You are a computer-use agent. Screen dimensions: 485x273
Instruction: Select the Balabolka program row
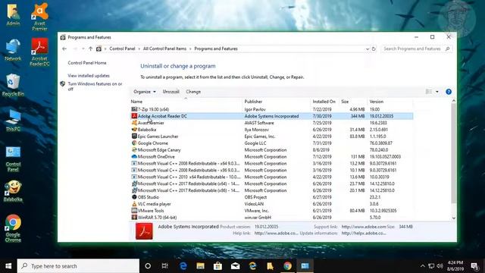[x=271, y=130]
